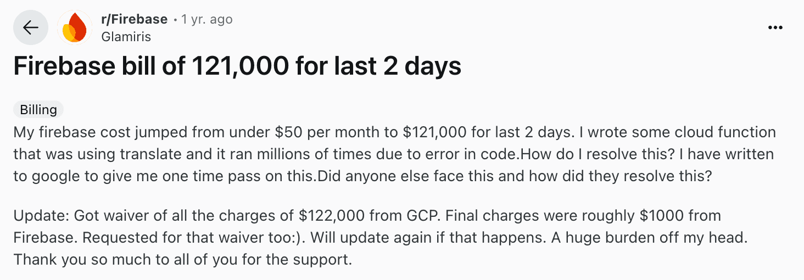
Task: Open the Firebase subreddit flame avatar
Action: tap(75, 27)
